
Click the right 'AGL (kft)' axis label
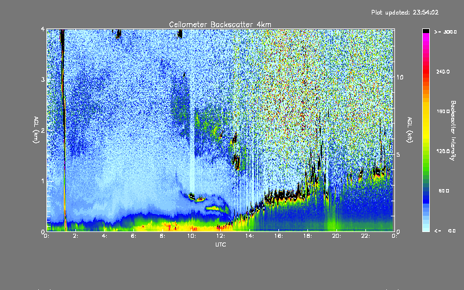[409, 130]
